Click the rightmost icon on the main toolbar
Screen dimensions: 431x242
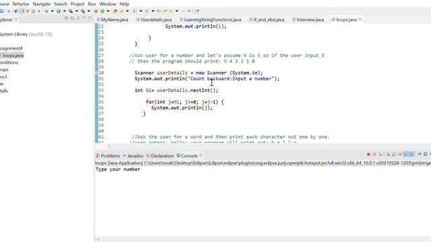pos(197,11)
